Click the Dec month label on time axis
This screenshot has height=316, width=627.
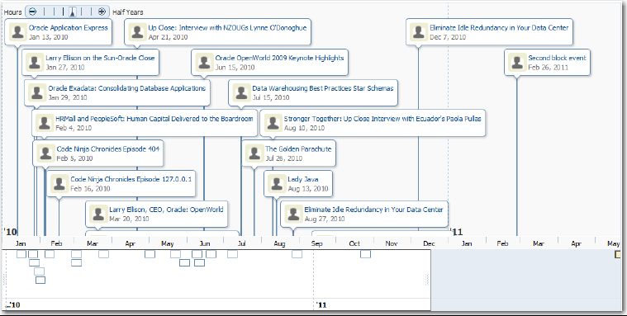pyautogui.click(x=429, y=243)
